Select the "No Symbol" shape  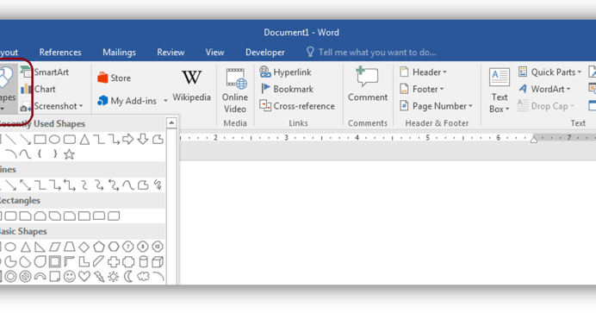click(x=26, y=277)
